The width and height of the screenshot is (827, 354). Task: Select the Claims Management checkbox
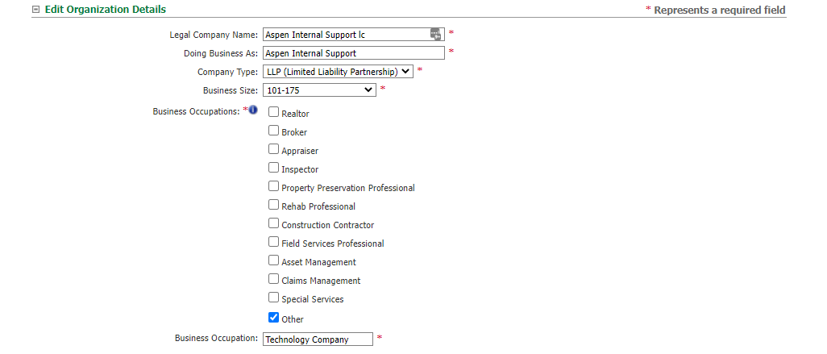click(273, 279)
